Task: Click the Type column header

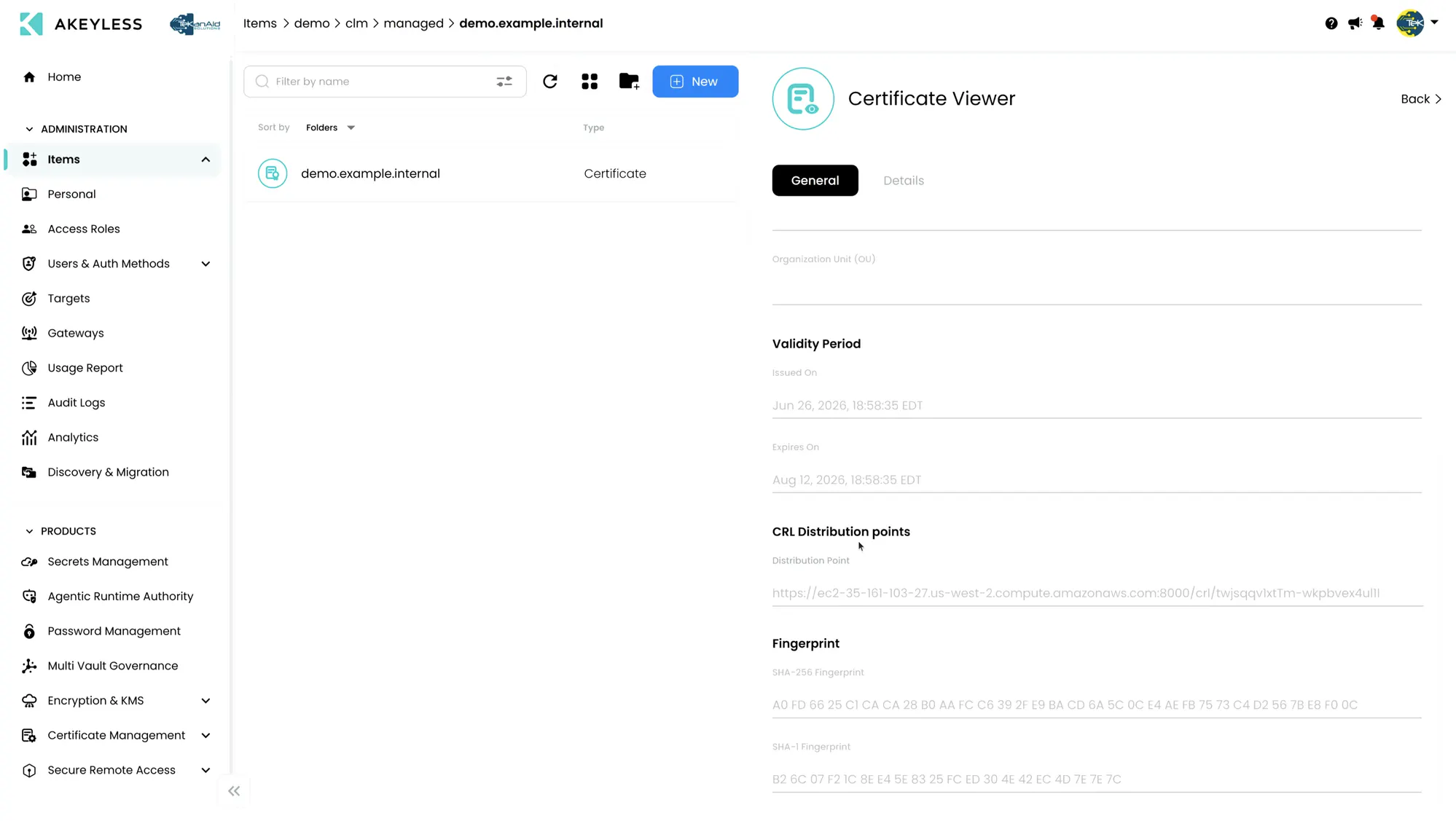Action: pos(593,127)
